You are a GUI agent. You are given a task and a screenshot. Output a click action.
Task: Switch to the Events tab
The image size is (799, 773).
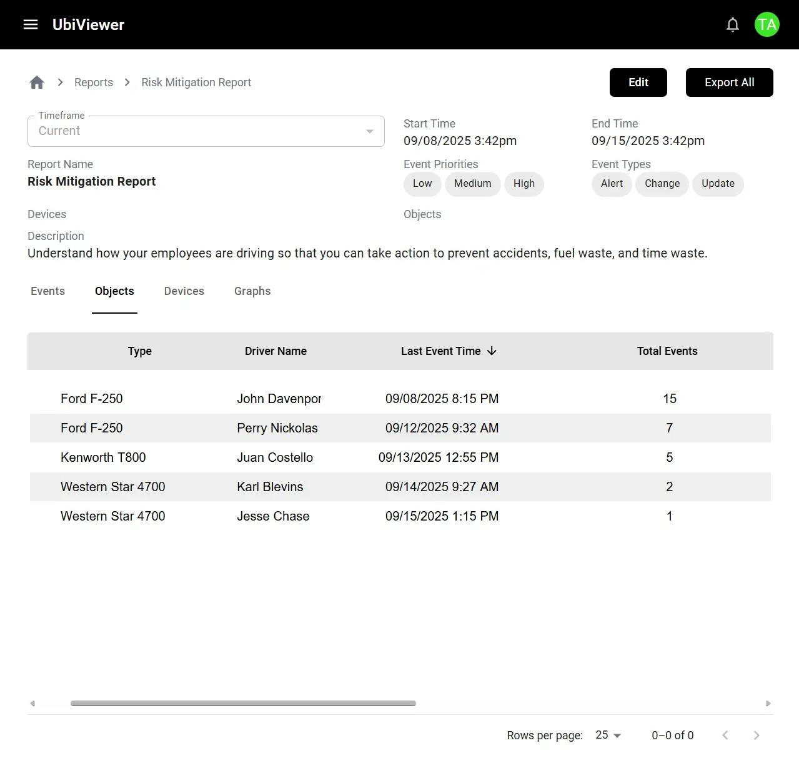click(x=47, y=291)
